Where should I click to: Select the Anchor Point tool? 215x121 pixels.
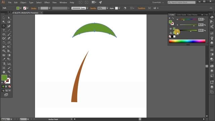(4, 26)
